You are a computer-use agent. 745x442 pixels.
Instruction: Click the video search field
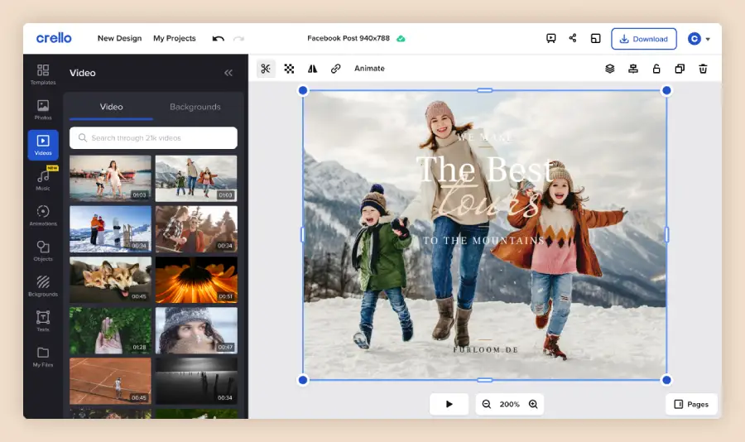point(153,138)
